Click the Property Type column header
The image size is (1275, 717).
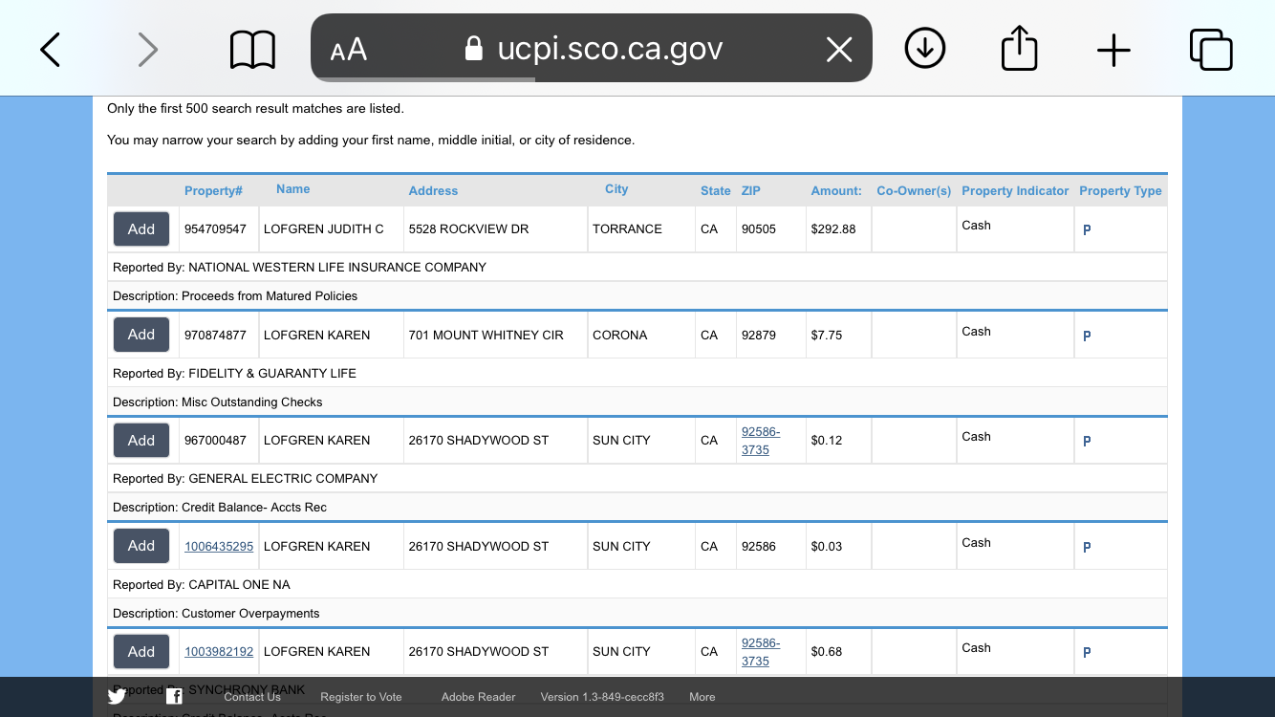click(x=1120, y=191)
